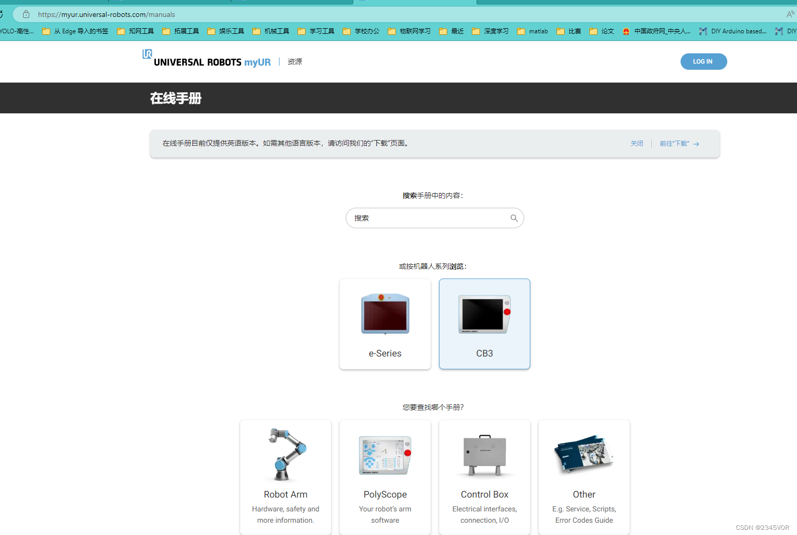Click the LOG IN button

coord(703,62)
